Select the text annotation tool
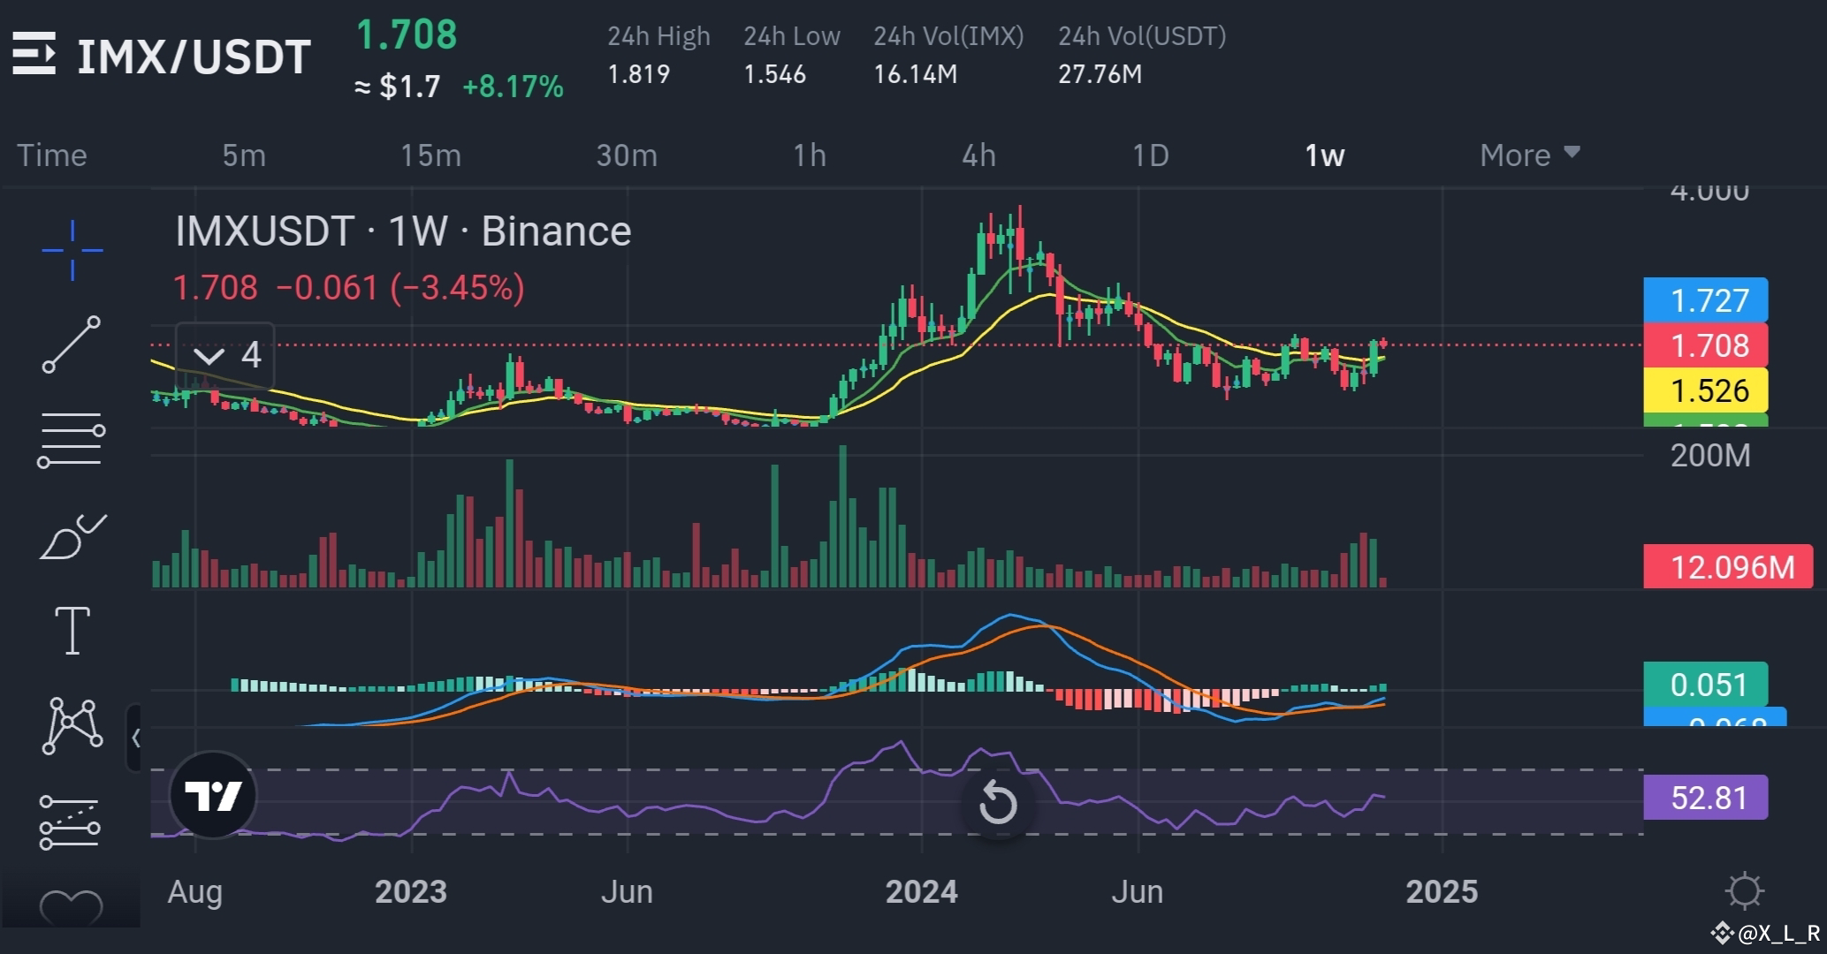Screen dimensions: 1827x954 tap(71, 629)
